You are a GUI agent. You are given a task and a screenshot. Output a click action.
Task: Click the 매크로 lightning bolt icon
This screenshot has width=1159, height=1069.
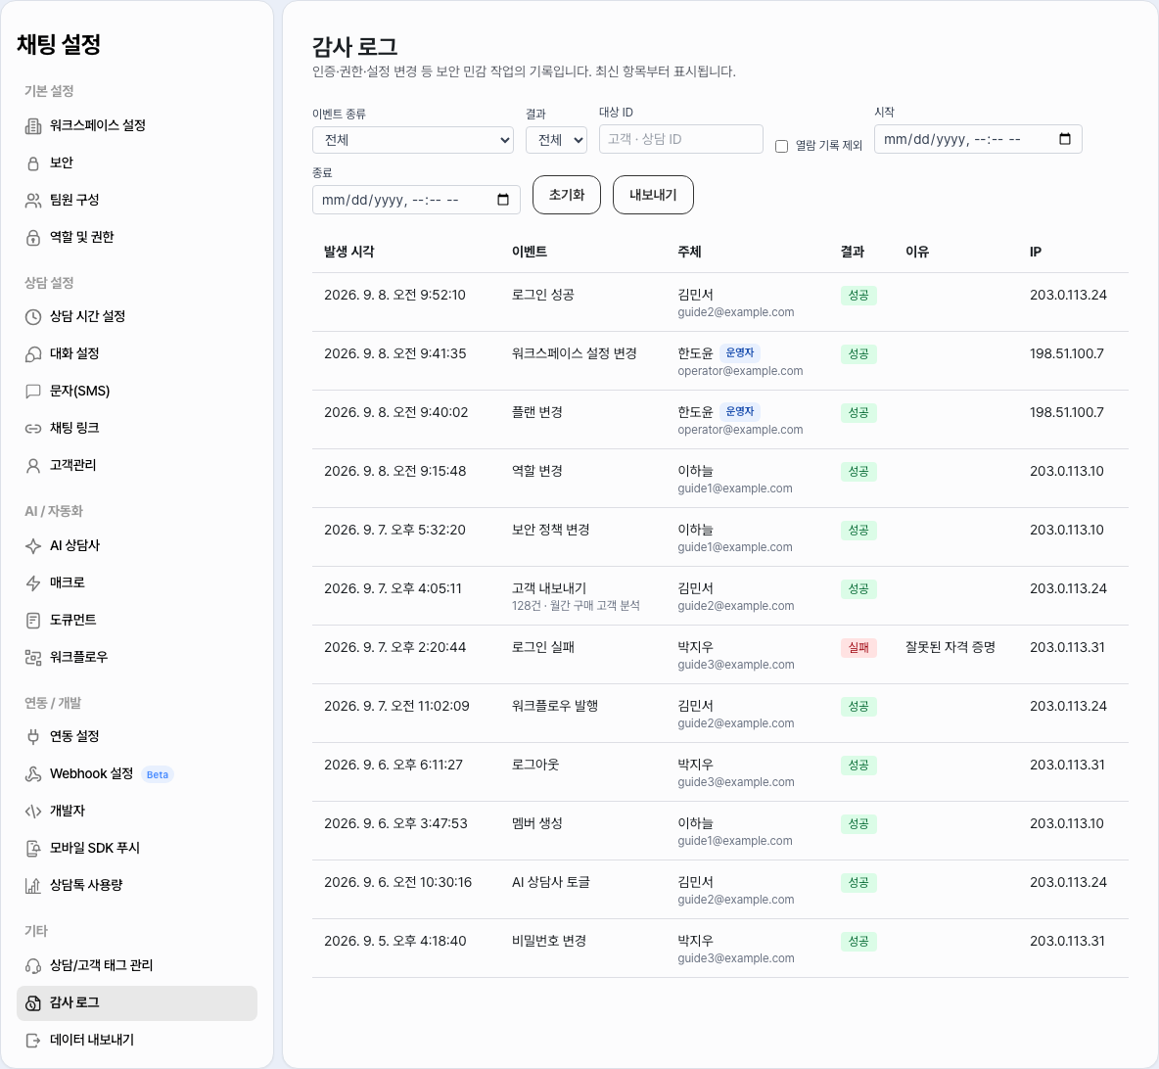click(33, 583)
